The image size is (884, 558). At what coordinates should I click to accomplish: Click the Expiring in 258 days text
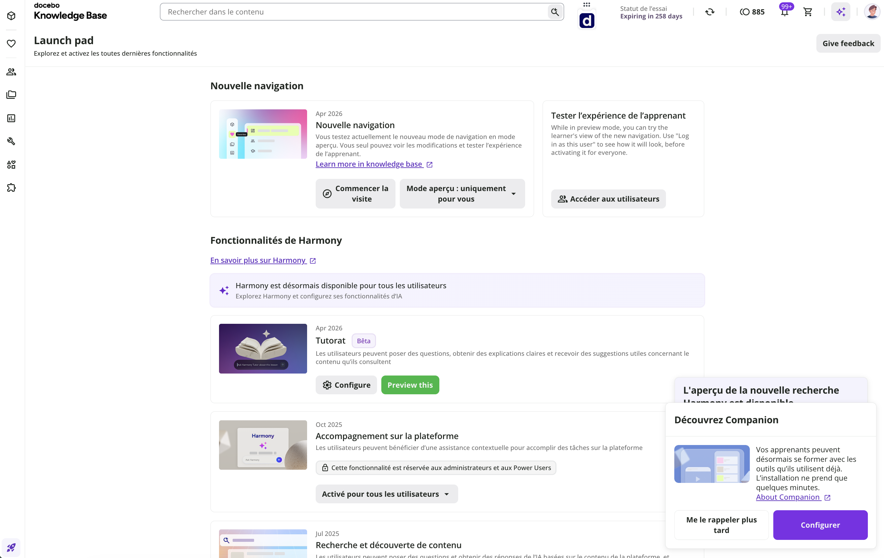coord(651,16)
